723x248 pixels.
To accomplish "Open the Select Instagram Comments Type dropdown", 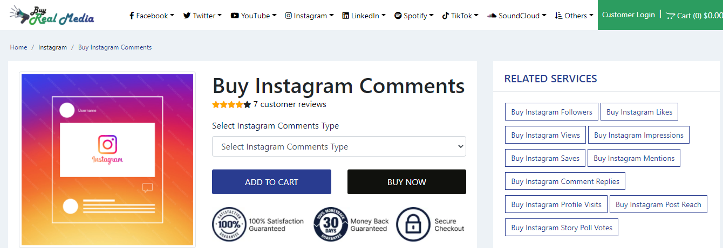I will point(339,146).
